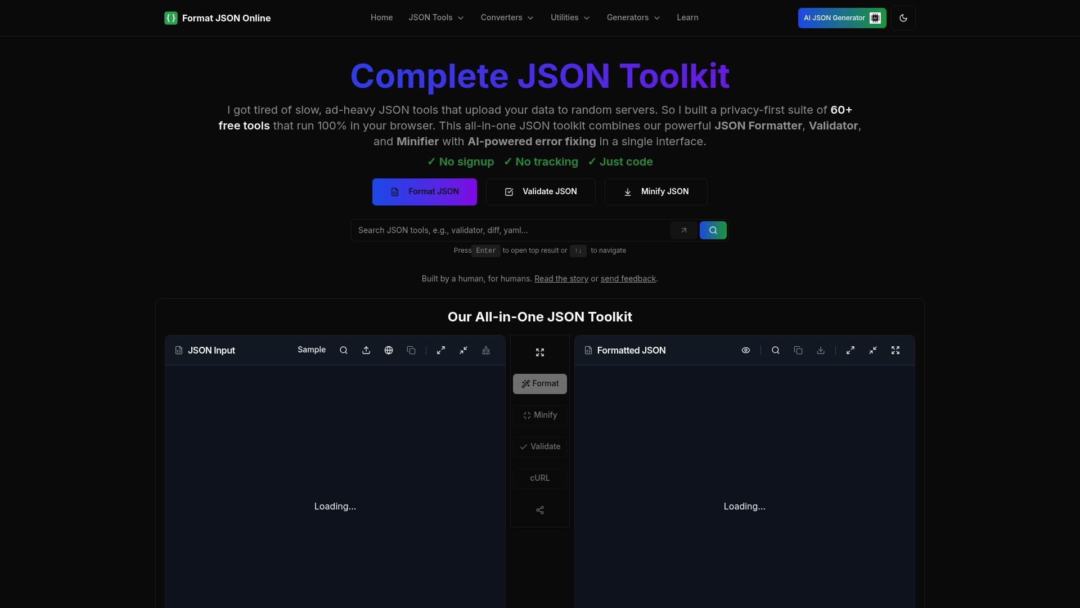
Task: Click the blue Format JSON button
Action: coord(425,192)
